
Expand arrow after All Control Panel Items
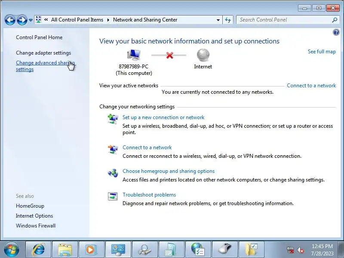[x=108, y=20]
